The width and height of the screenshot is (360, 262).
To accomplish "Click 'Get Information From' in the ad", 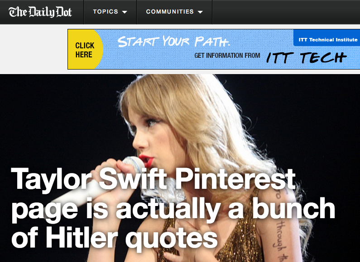I will 227,56.
